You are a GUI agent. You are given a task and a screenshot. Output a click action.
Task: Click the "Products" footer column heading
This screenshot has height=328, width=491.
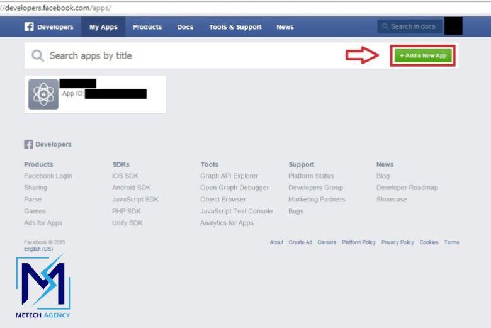[x=38, y=164]
